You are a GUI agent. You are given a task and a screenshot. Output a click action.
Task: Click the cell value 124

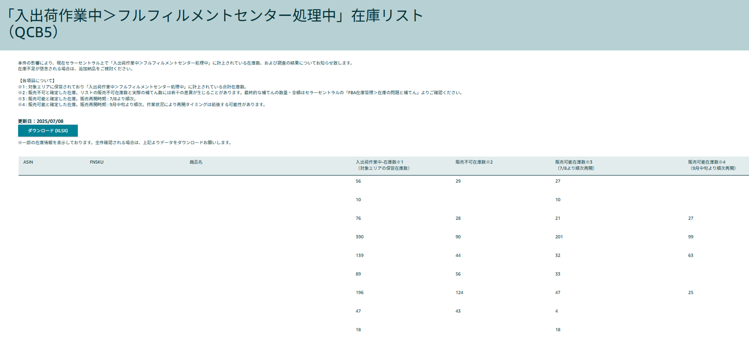click(x=459, y=293)
